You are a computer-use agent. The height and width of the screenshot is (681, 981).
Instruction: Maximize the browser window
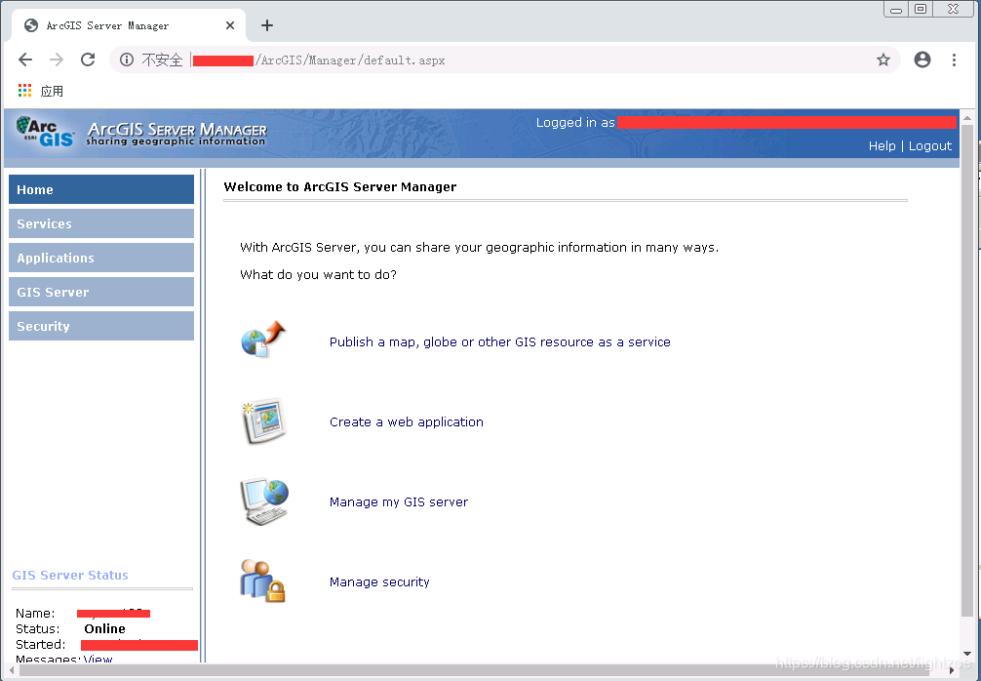point(921,9)
